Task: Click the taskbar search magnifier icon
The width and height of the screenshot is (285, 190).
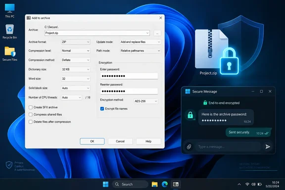Action: tap(117, 184)
